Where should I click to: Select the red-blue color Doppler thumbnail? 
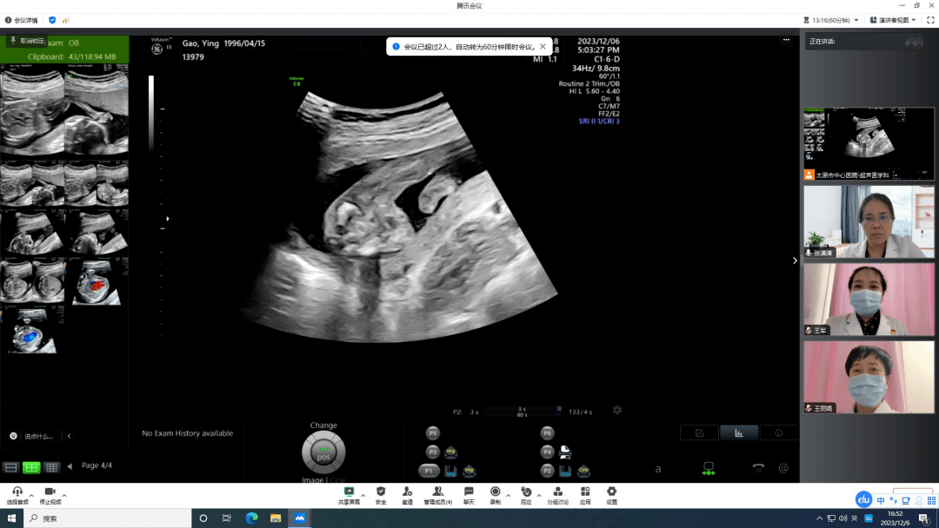[x=97, y=280]
